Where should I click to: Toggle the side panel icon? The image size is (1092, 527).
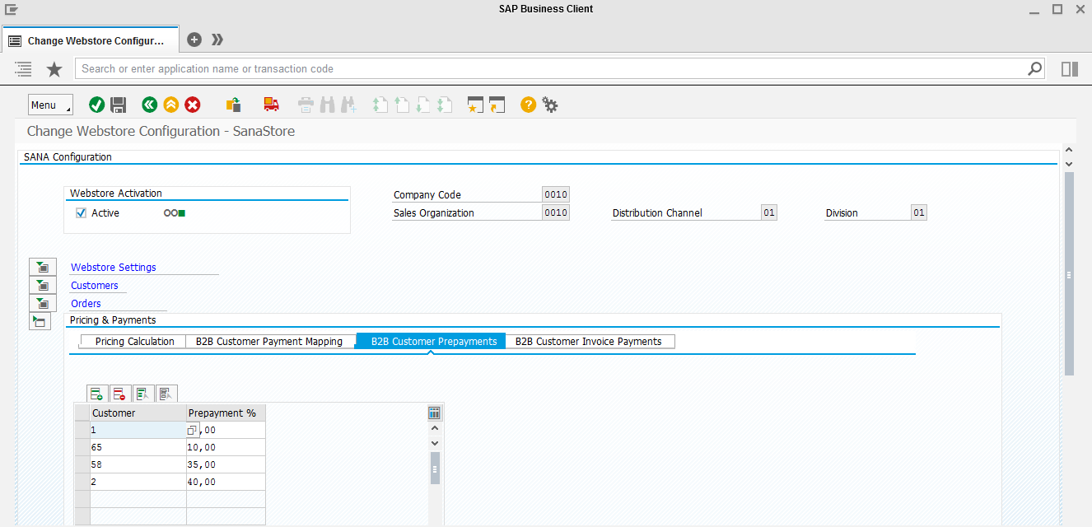(x=1070, y=69)
